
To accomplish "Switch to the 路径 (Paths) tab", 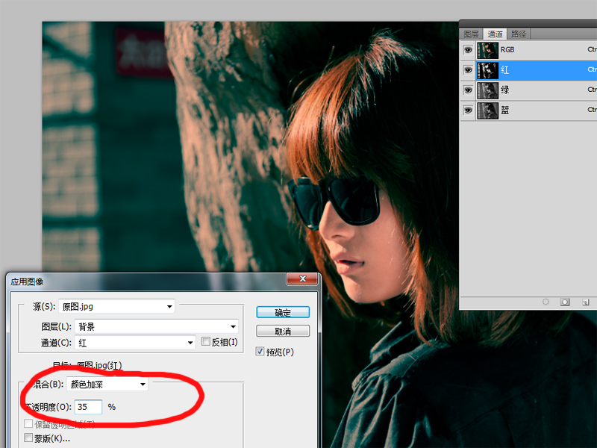I will click(517, 34).
